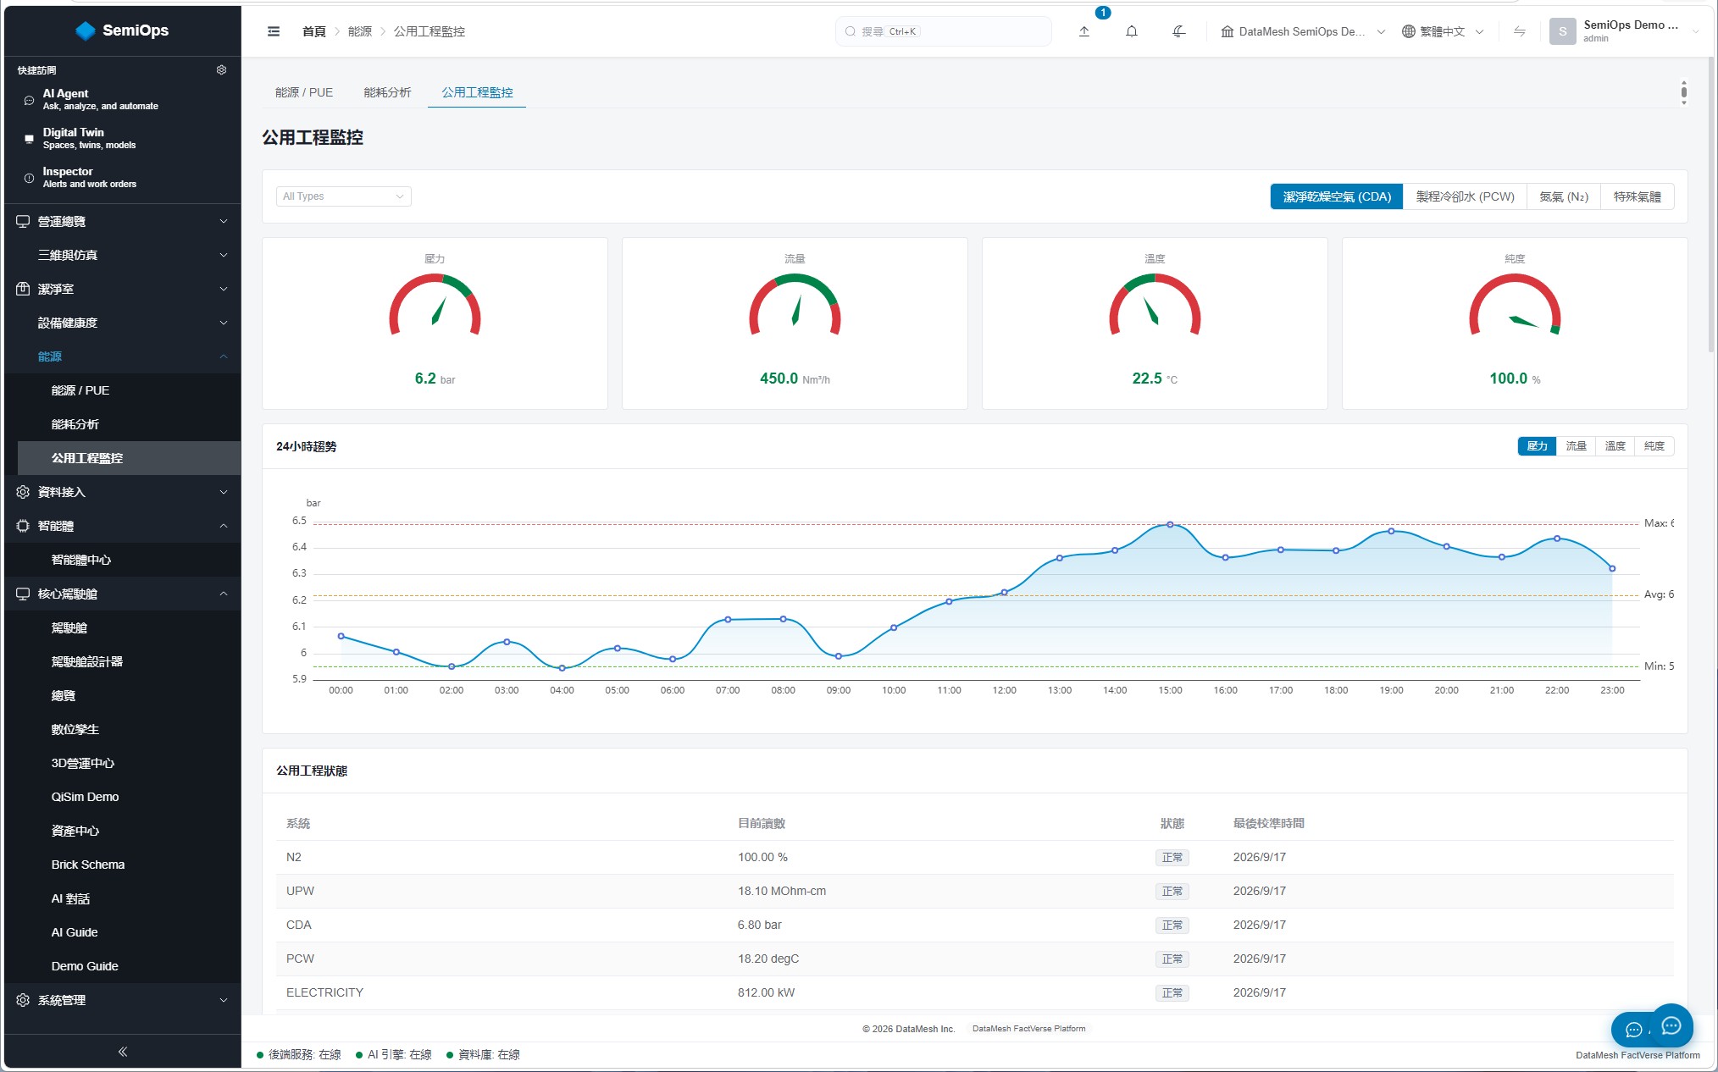Viewport: 1718px width, 1072px height.
Task: Open the All Types dropdown
Action: (x=344, y=196)
